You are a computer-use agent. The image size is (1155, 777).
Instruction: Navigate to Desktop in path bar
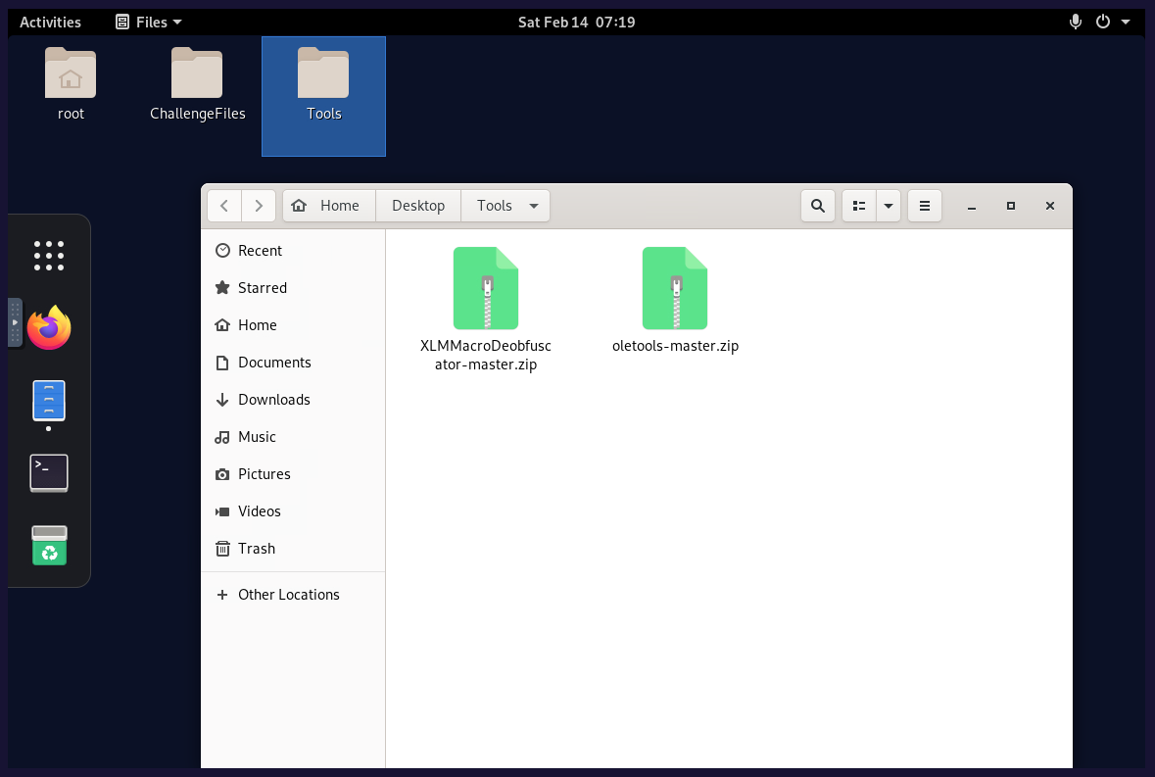tap(418, 206)
